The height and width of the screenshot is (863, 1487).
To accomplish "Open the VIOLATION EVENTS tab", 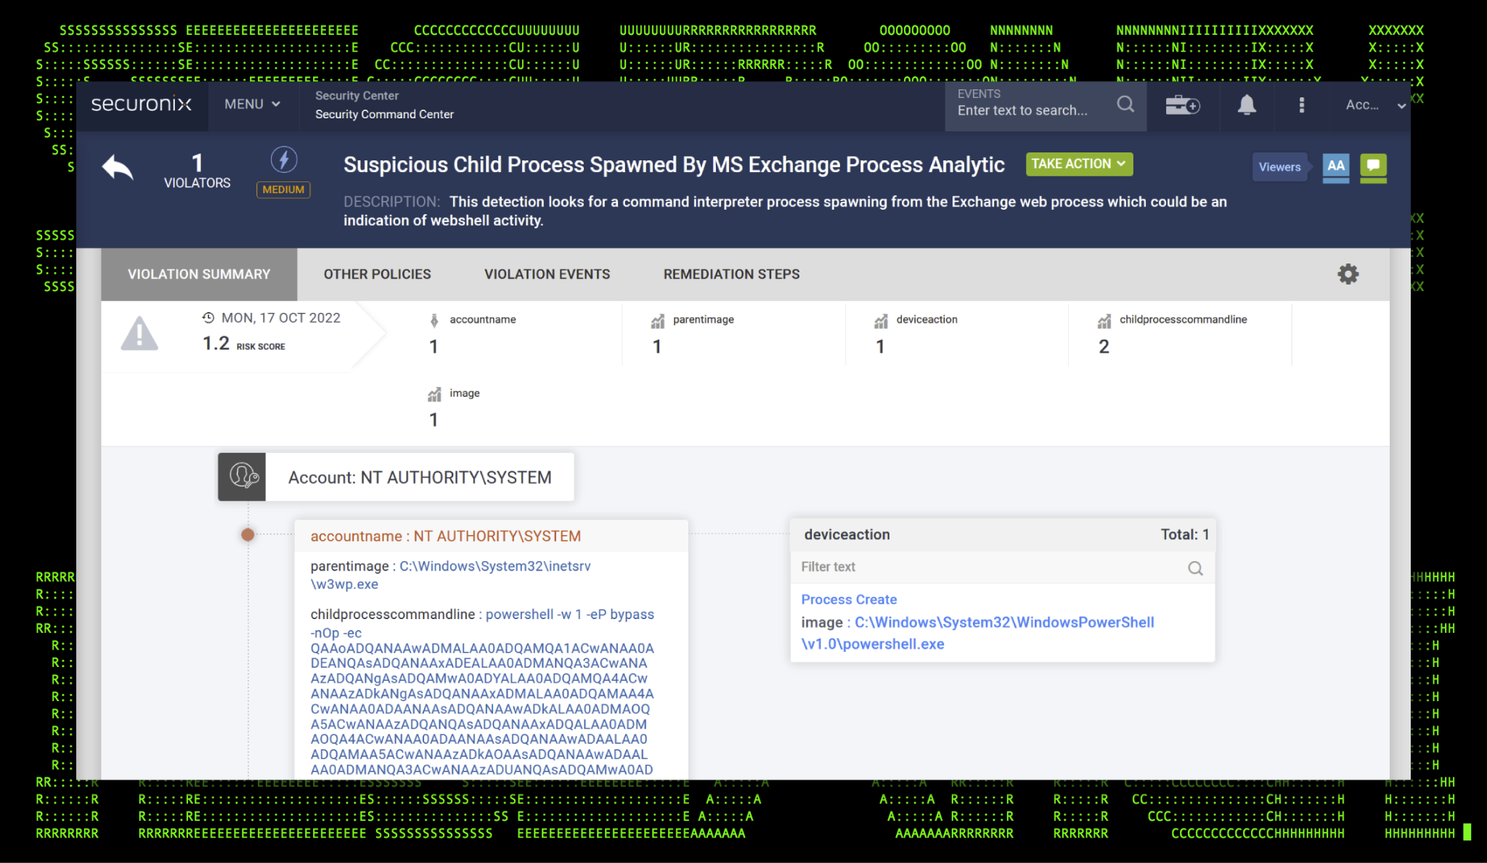I will pyautogui.click(x=547, y=274).
